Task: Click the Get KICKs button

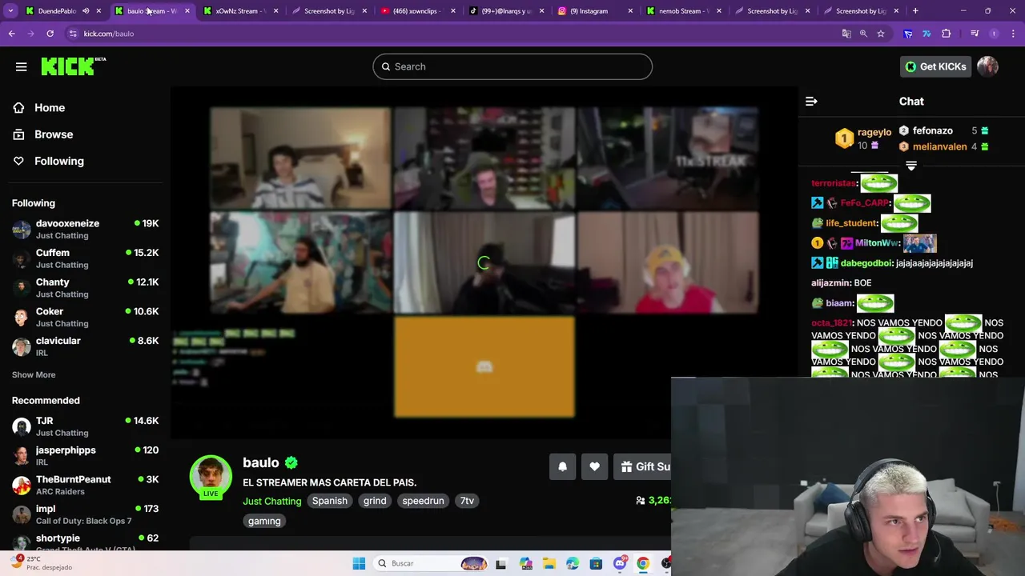Action: (x=935, y=66)
